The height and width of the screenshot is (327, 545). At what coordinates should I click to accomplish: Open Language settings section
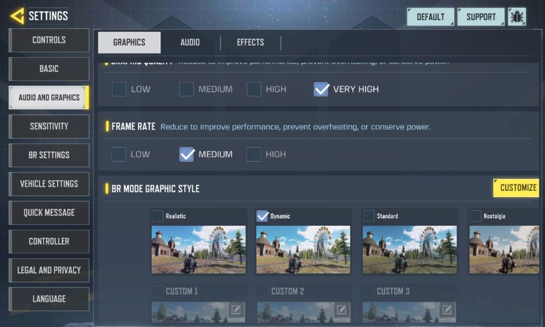pos(49,299)
